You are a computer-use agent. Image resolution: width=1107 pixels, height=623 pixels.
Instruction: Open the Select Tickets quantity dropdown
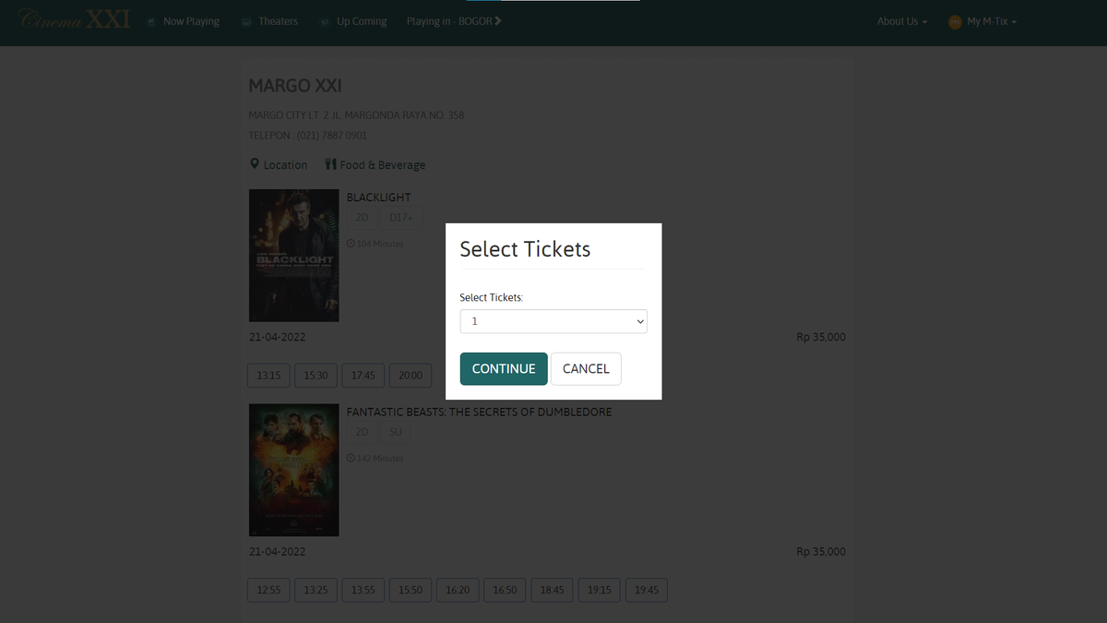click(x=553, y=321)
